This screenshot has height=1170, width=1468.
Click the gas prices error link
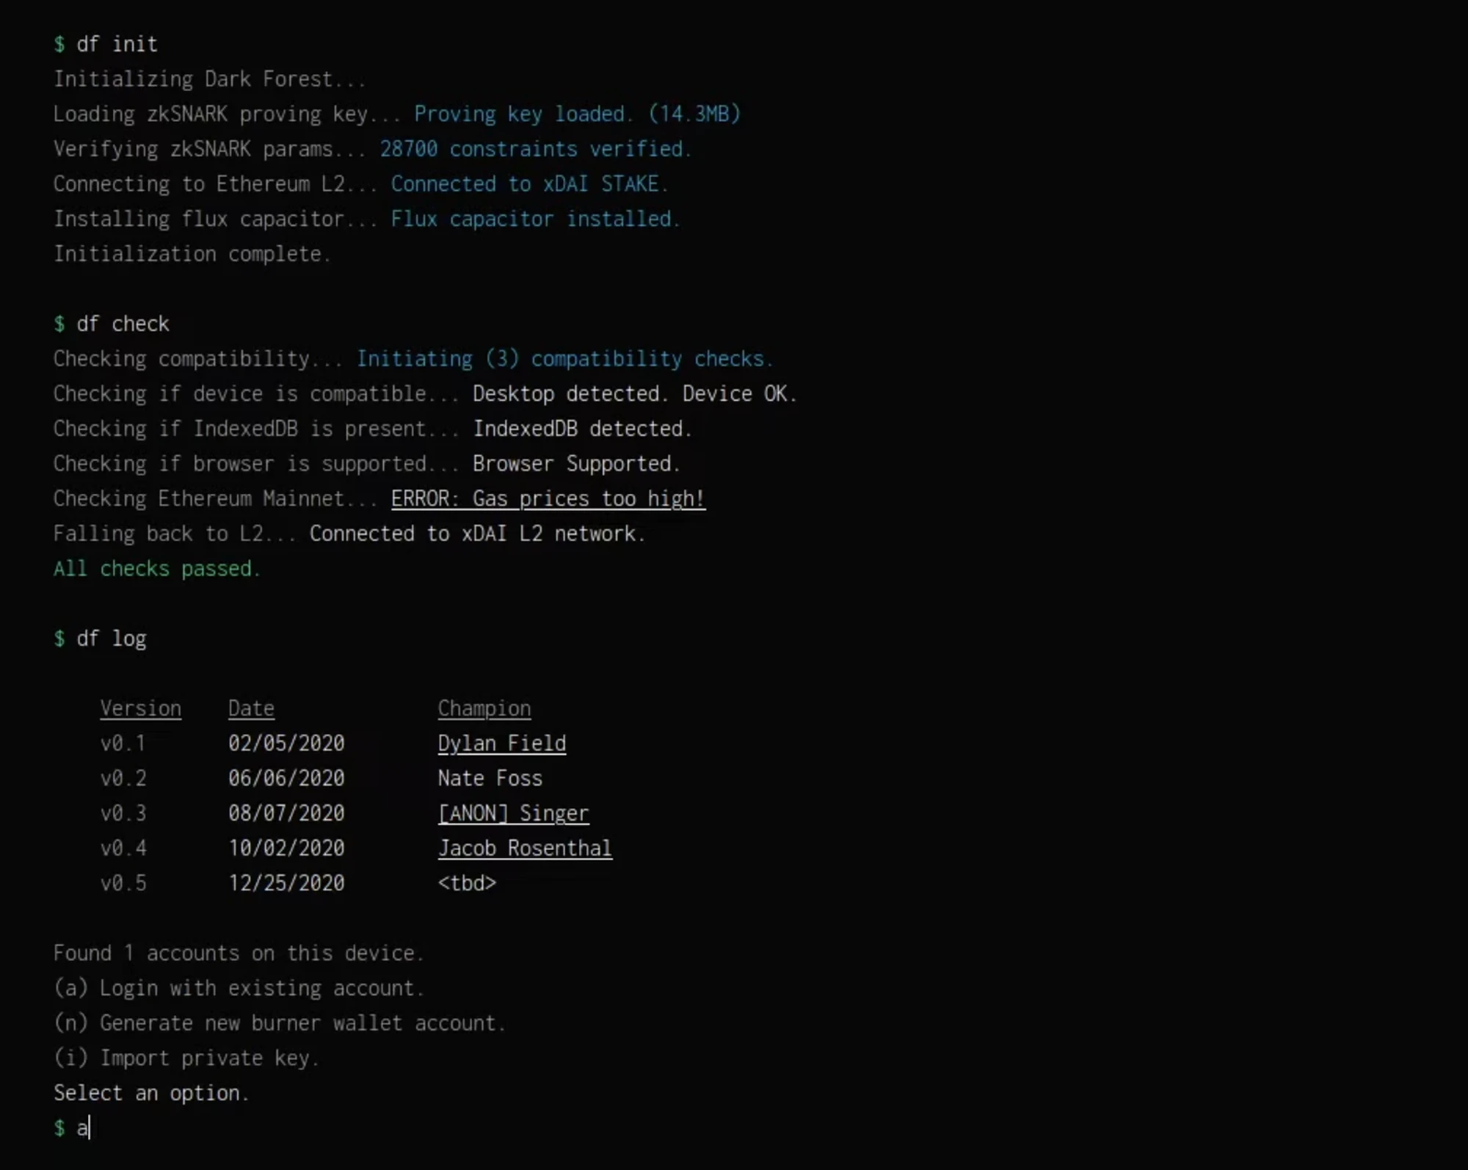(x=548, y=498)
